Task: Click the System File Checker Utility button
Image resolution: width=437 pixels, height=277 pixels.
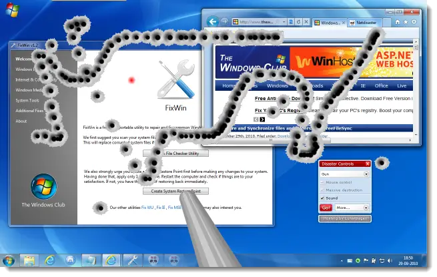Action: pyautogui.click(x=175, y=153)
